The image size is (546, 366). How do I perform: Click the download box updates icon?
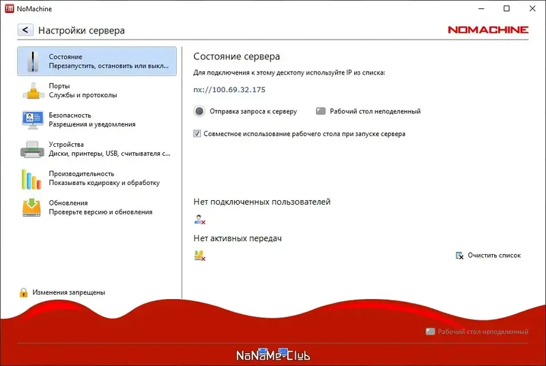coord(31,208)
